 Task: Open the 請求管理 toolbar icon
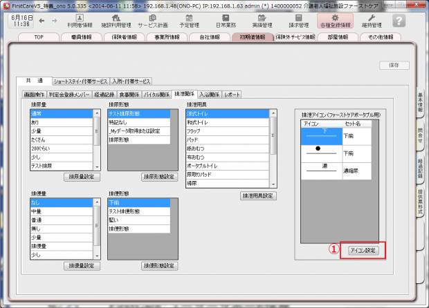[298, 20]
